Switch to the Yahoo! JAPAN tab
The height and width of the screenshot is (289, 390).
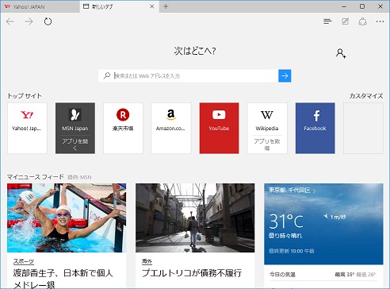tap(40, 6)
